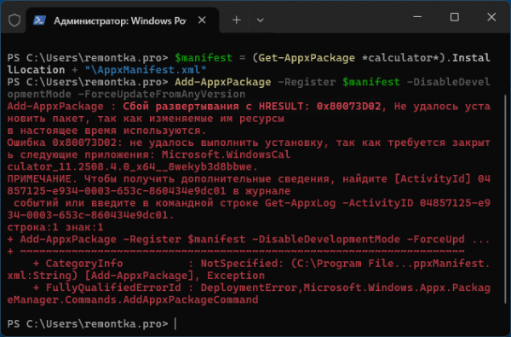Click the CategoryInfo error line

coord(261,263)
